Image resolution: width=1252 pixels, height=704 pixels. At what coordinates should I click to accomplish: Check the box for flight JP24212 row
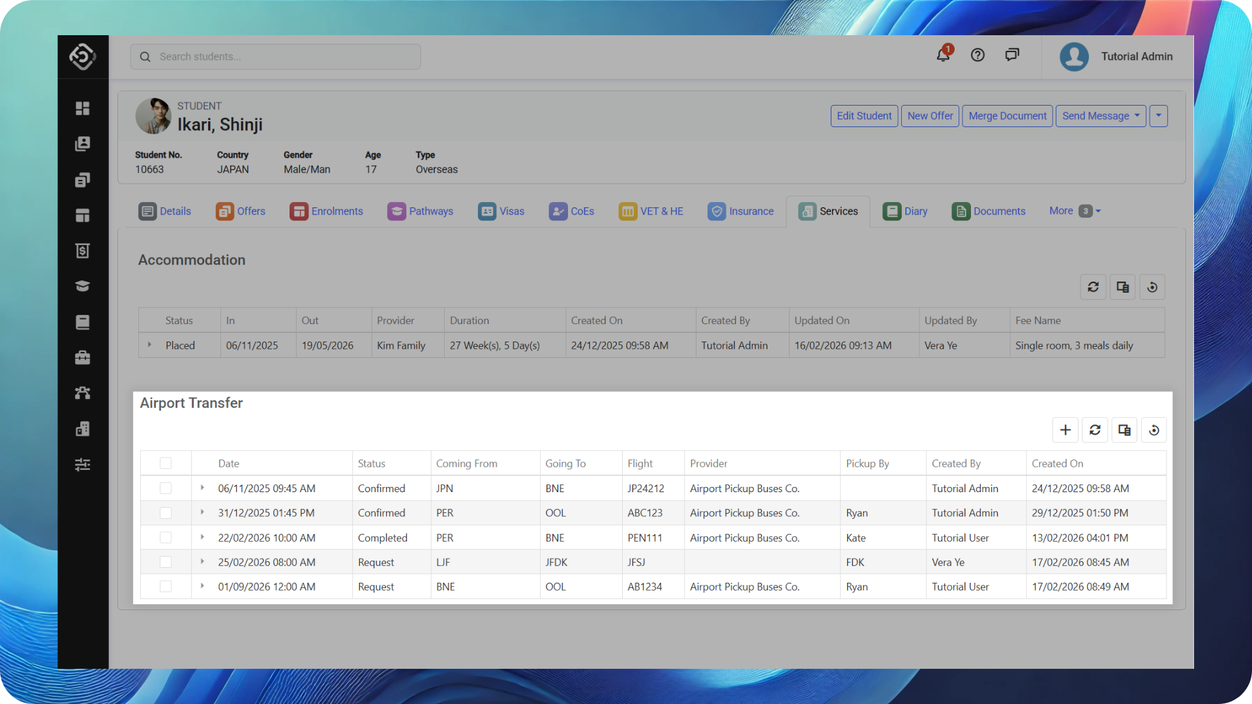(x=166, y=488)
